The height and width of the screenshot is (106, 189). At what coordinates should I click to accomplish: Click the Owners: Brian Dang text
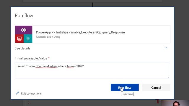(48, 37)
